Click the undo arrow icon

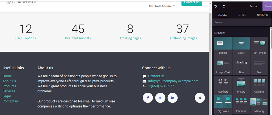point(216,6)
